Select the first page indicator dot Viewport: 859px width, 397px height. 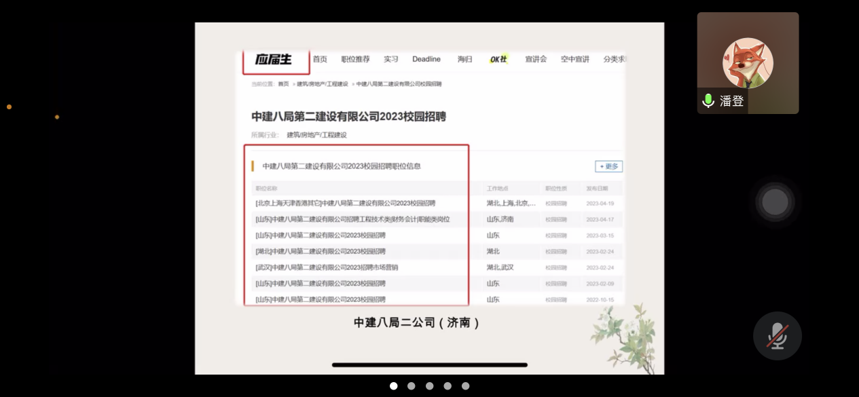tap(393, 385)
